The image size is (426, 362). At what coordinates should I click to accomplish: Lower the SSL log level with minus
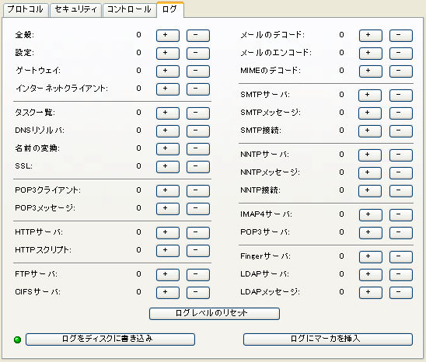point(197,167)
